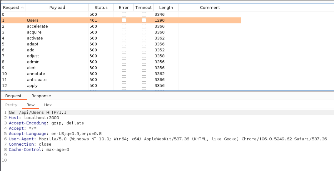Click the Host header line in request
The image size is (334, 171).
34,118
